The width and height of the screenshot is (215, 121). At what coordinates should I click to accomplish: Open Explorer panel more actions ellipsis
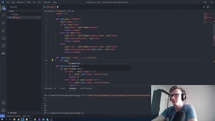[38, 7]
